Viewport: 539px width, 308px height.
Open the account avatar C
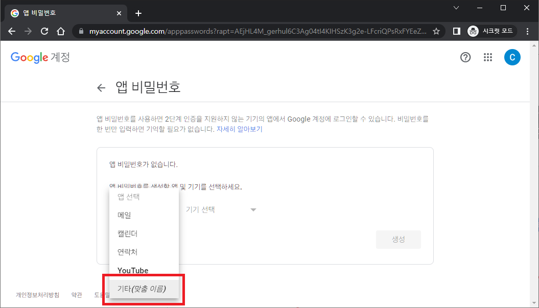tap(512, 57)
